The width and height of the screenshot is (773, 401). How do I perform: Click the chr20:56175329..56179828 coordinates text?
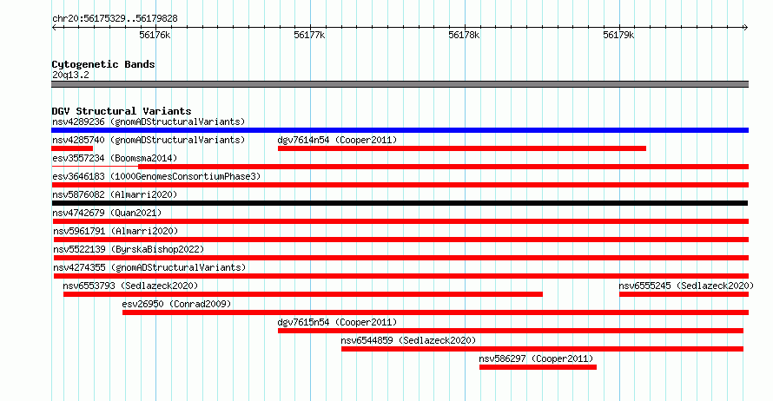tap(115, 19)
